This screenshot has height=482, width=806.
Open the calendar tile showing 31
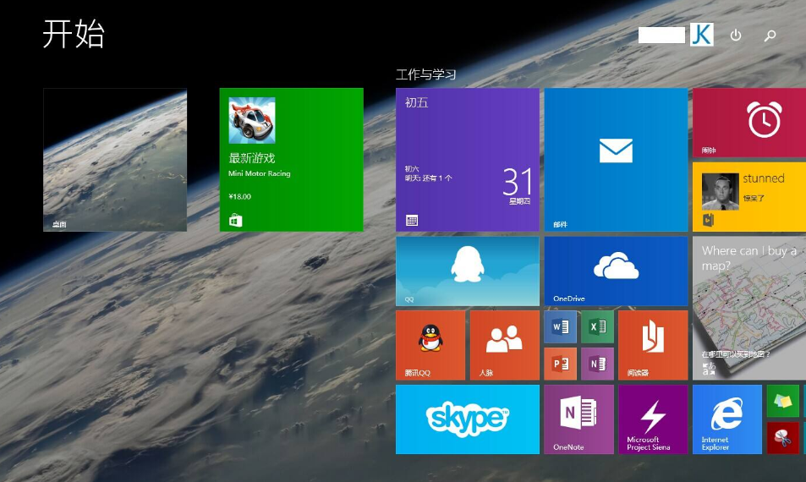pyautogui.click(x=467, y=159)
